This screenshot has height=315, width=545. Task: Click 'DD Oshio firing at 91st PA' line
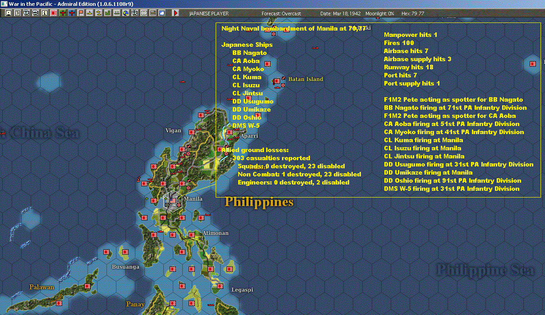tap(453, 180)
